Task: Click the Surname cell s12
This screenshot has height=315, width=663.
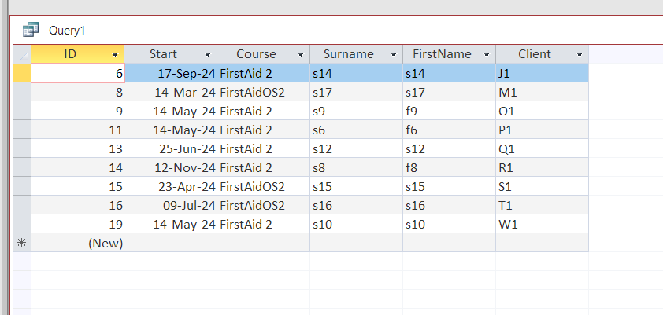Action: 356,148
